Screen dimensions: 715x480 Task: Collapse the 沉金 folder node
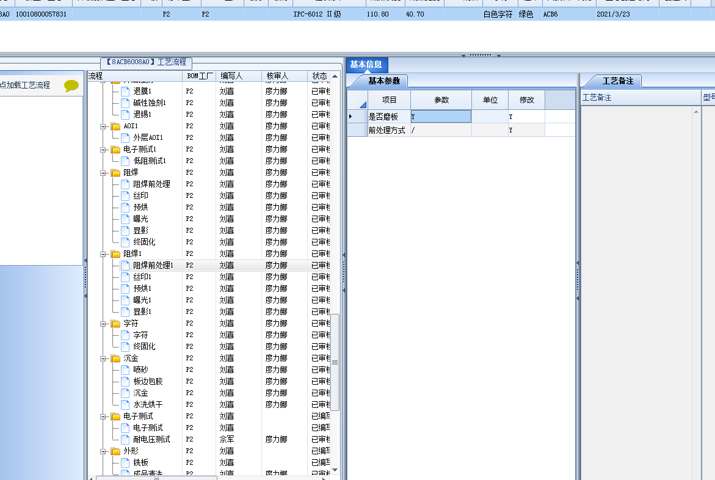pos(104,358)
